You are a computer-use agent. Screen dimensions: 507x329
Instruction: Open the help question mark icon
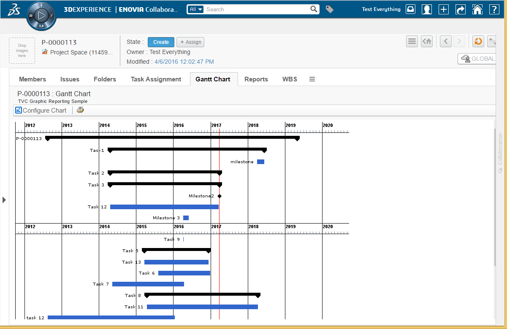click(494, 9)
